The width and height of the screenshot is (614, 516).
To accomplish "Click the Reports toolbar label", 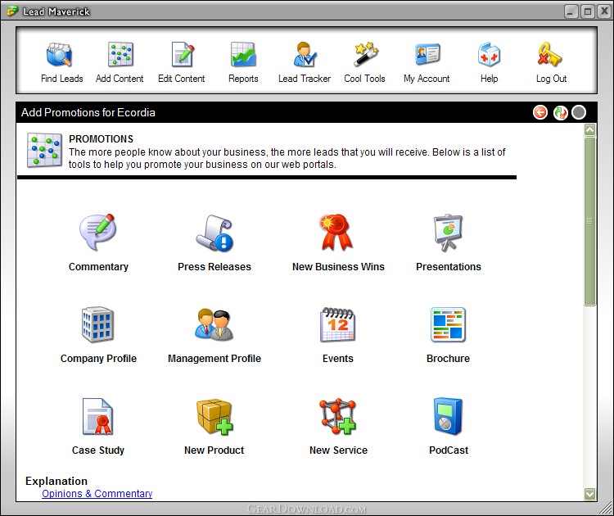I will (x=243, y=79).
